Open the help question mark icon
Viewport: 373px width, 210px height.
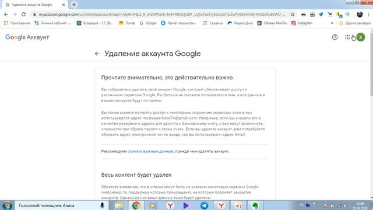335,37
